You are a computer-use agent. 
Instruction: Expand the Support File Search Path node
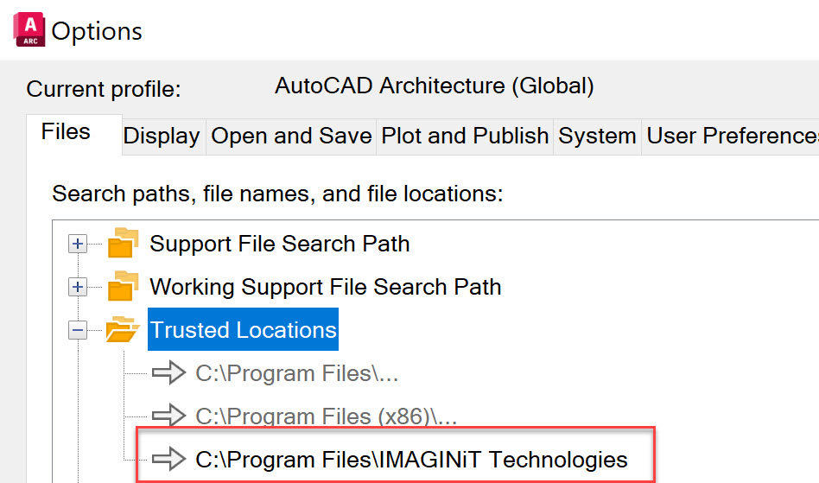coord(79,245)
